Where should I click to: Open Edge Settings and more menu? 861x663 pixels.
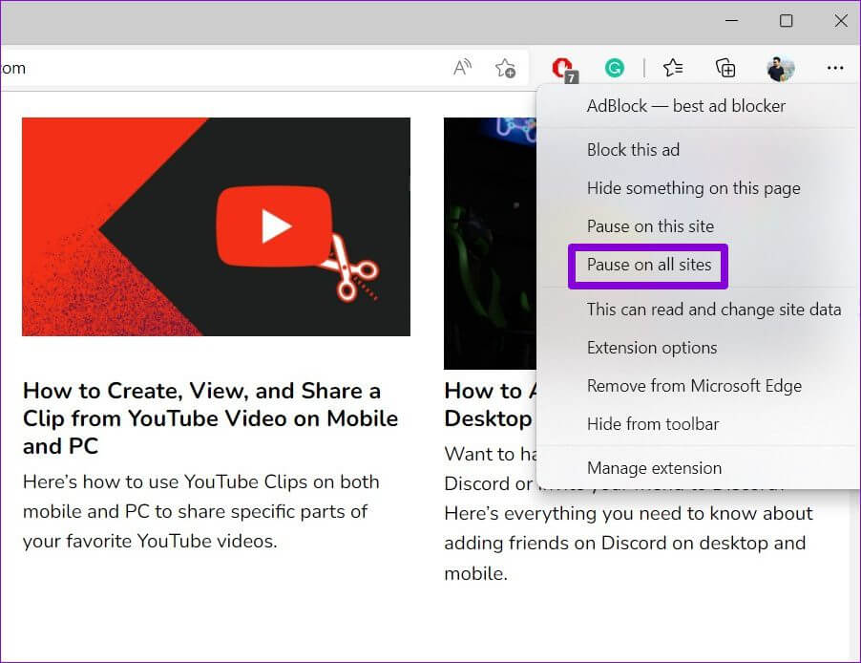click(x=834, y=68)
